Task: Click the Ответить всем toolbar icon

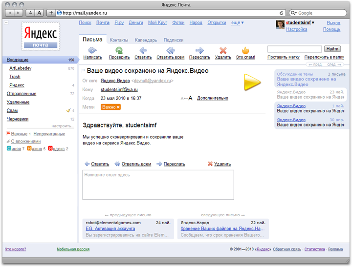Action: pos(170,50)
